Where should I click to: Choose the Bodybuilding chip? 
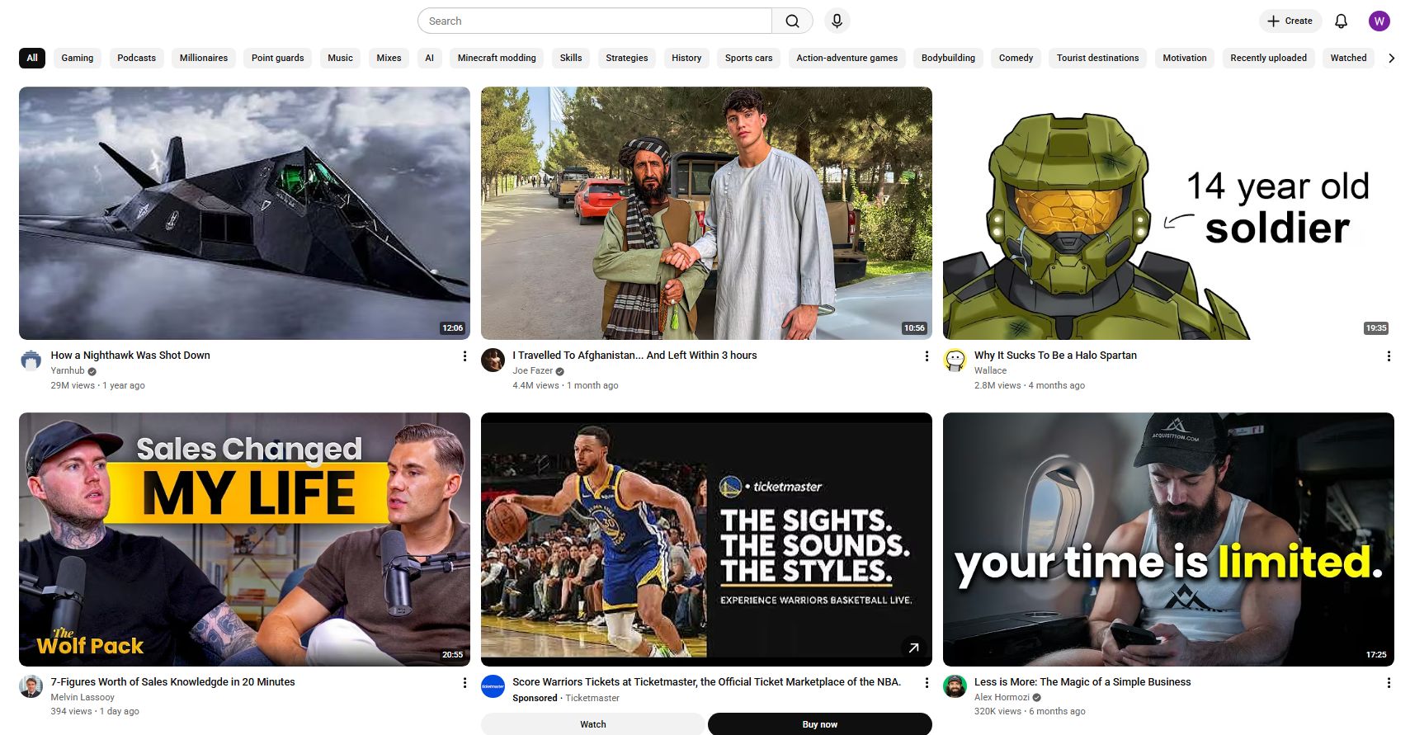948,58
